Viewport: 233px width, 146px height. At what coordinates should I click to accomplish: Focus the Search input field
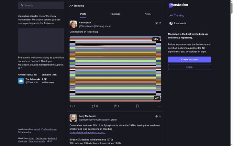[41, 6]
